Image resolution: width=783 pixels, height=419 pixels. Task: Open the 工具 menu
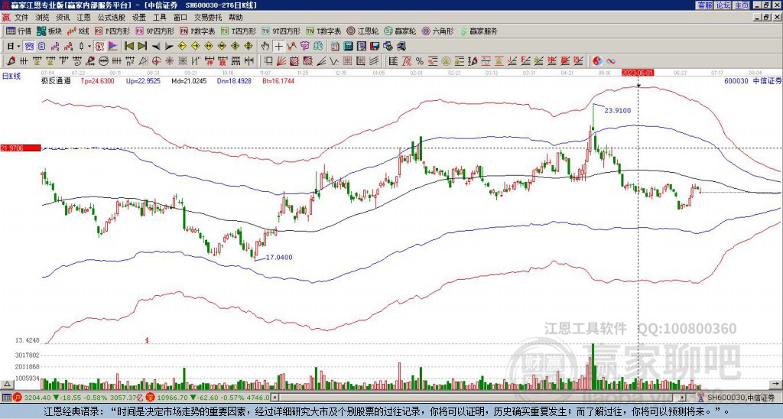pyautogui.click(x=159, y=18)
